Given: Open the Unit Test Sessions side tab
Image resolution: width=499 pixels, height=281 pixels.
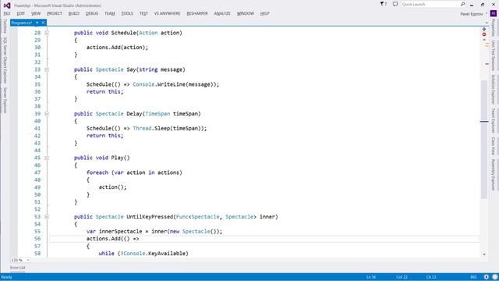Looking at the screenshot, I should pos(494,55).
